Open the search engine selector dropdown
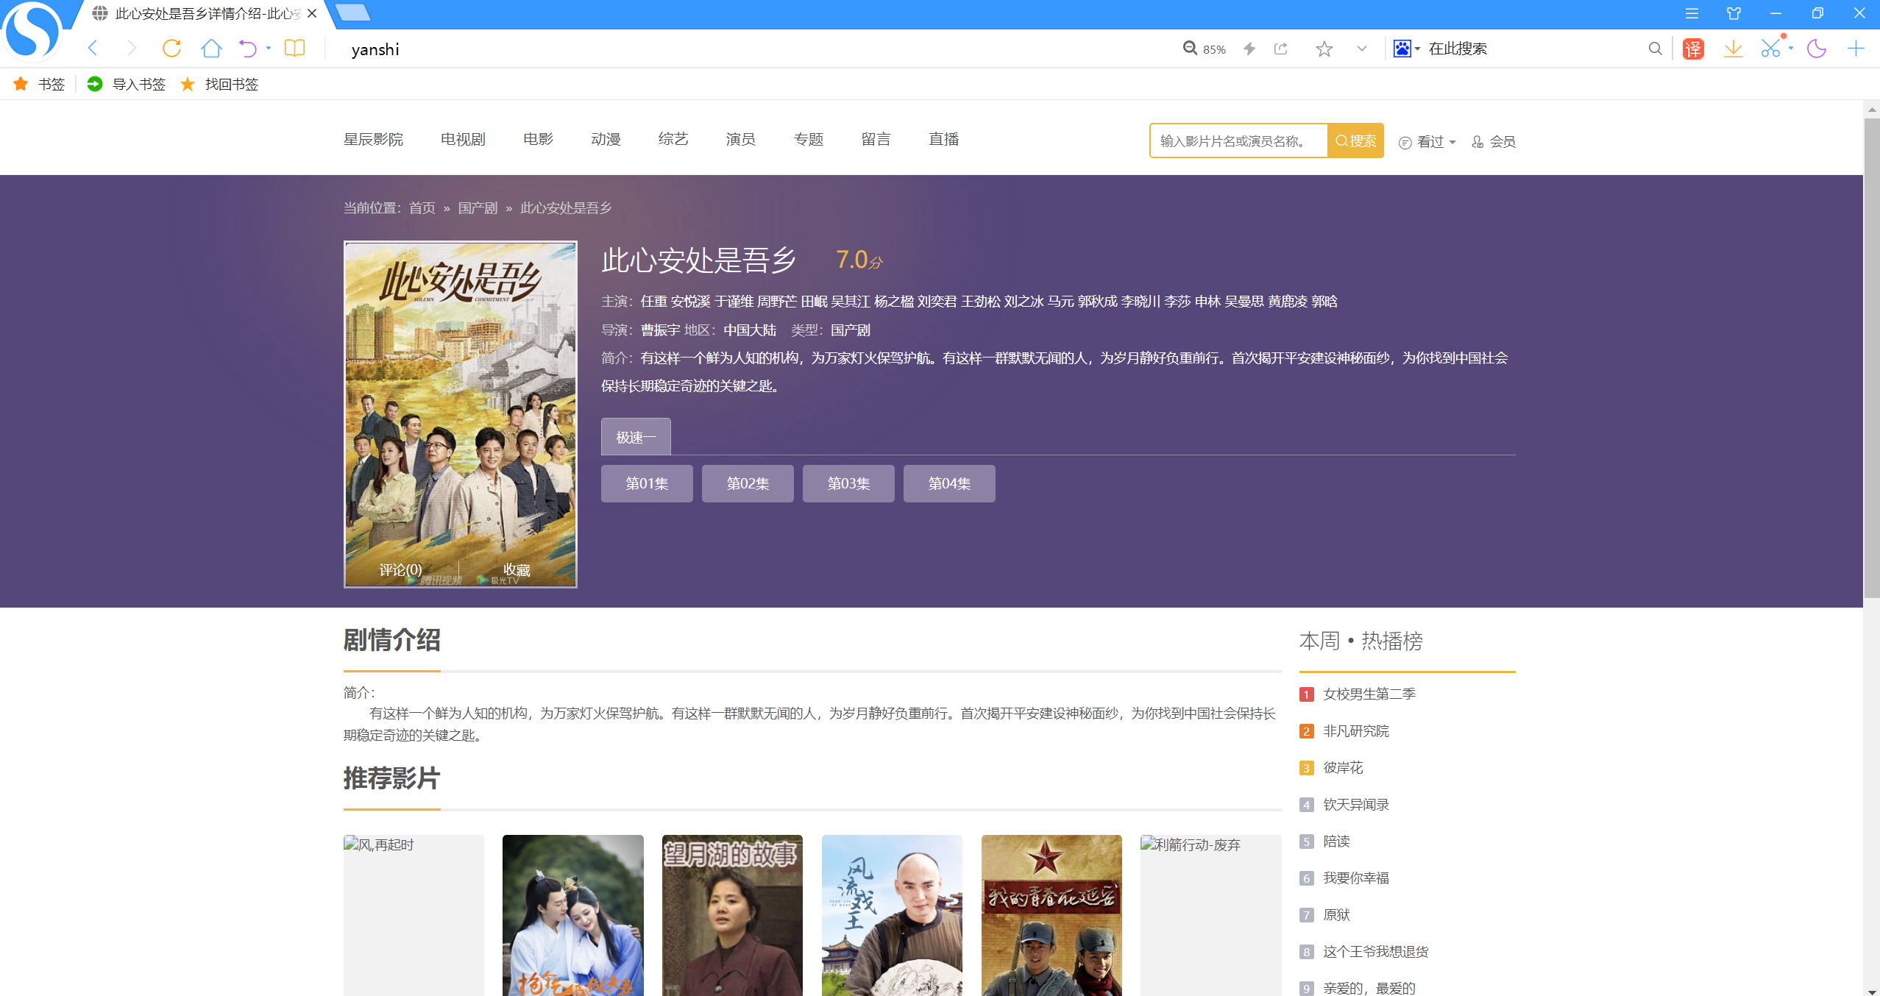The height and width of the screenshot is (996, 1880). coord(1406,49)
